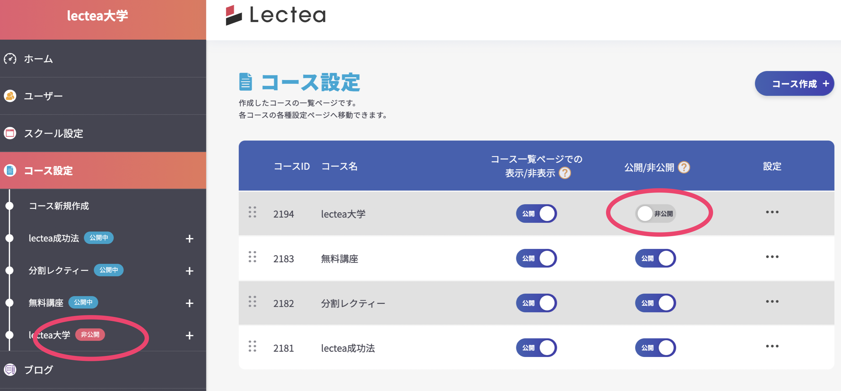Expand the lectea大学 course with the plus
841x391 pixels.
(189, 335)
